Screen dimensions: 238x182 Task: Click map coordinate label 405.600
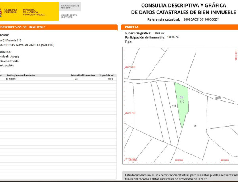225,160
